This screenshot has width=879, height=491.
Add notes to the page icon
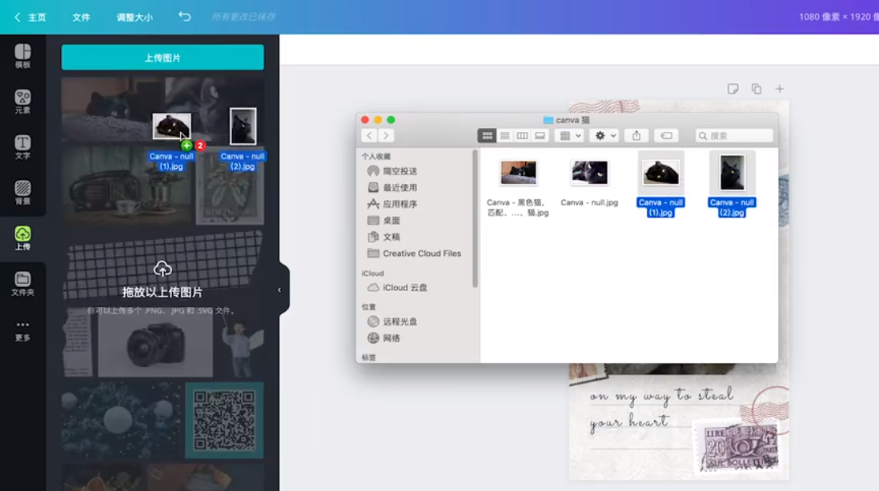[732, 89]
